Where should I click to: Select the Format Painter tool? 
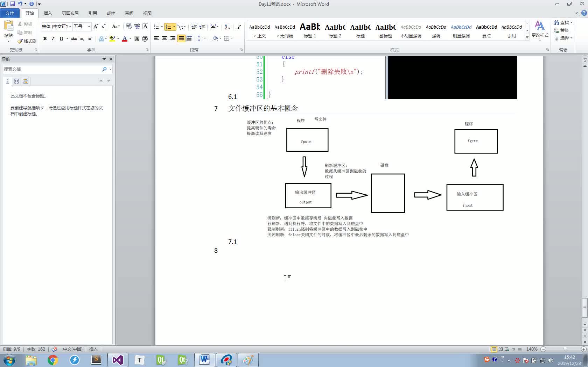[x=27, y=41]
